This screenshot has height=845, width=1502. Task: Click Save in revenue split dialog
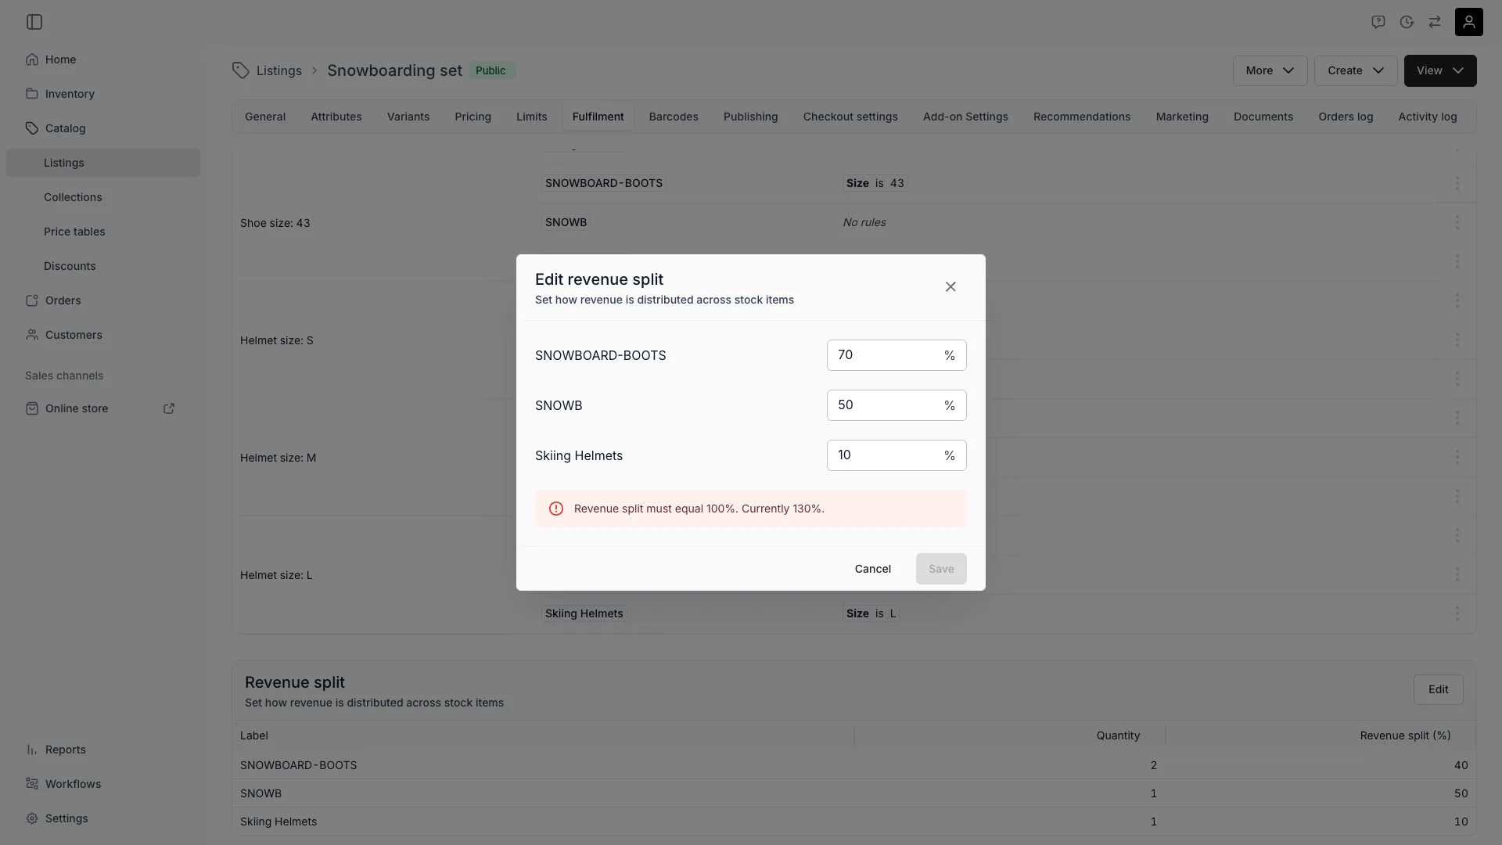[941, 569]
